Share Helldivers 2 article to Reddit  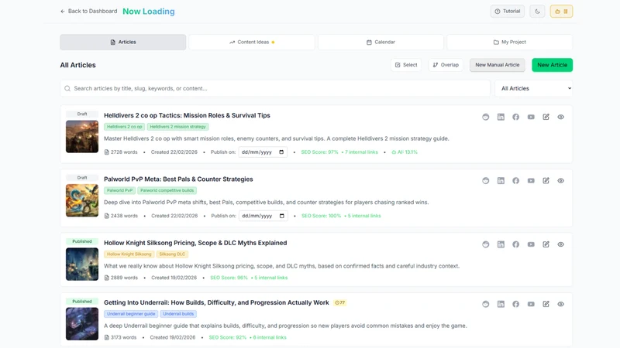click(x=486, y=117)
